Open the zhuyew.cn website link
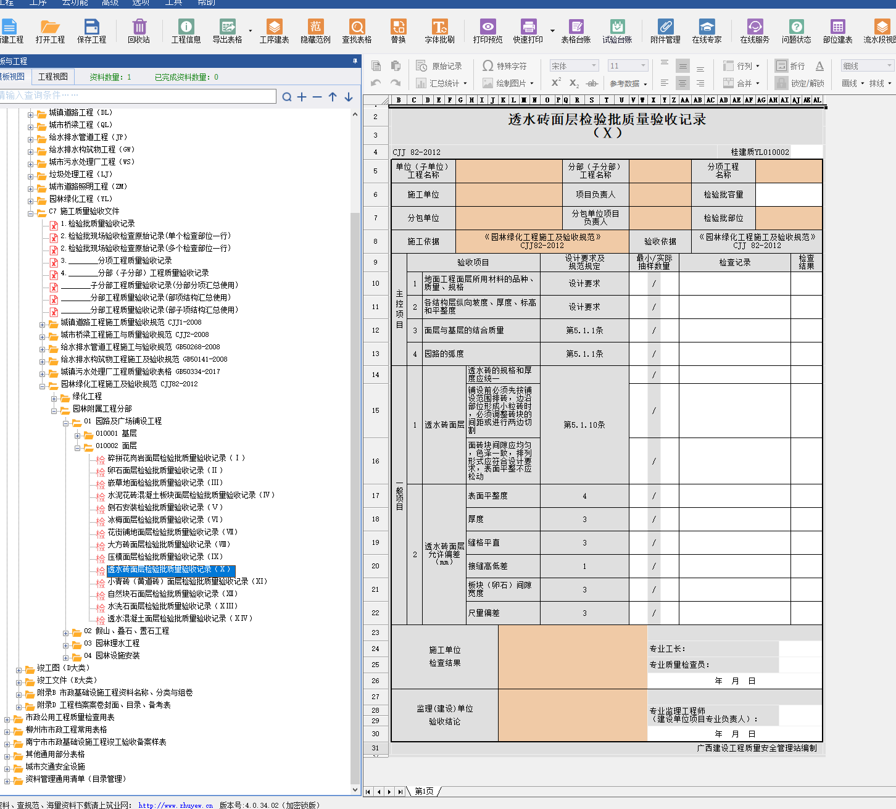Screen dimensions: 896x809 tap(175, 805)
